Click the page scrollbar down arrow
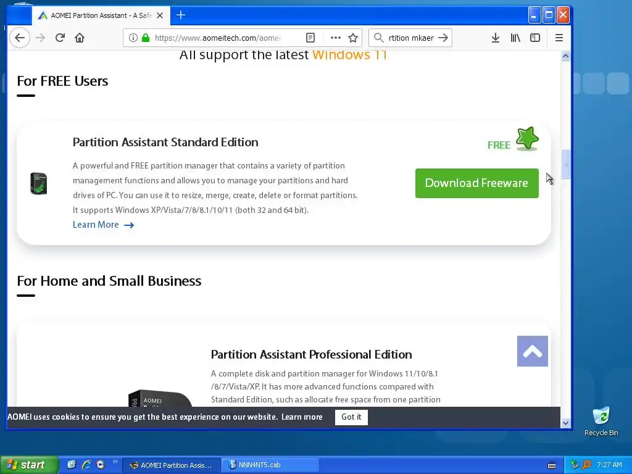 click(565, 423)
